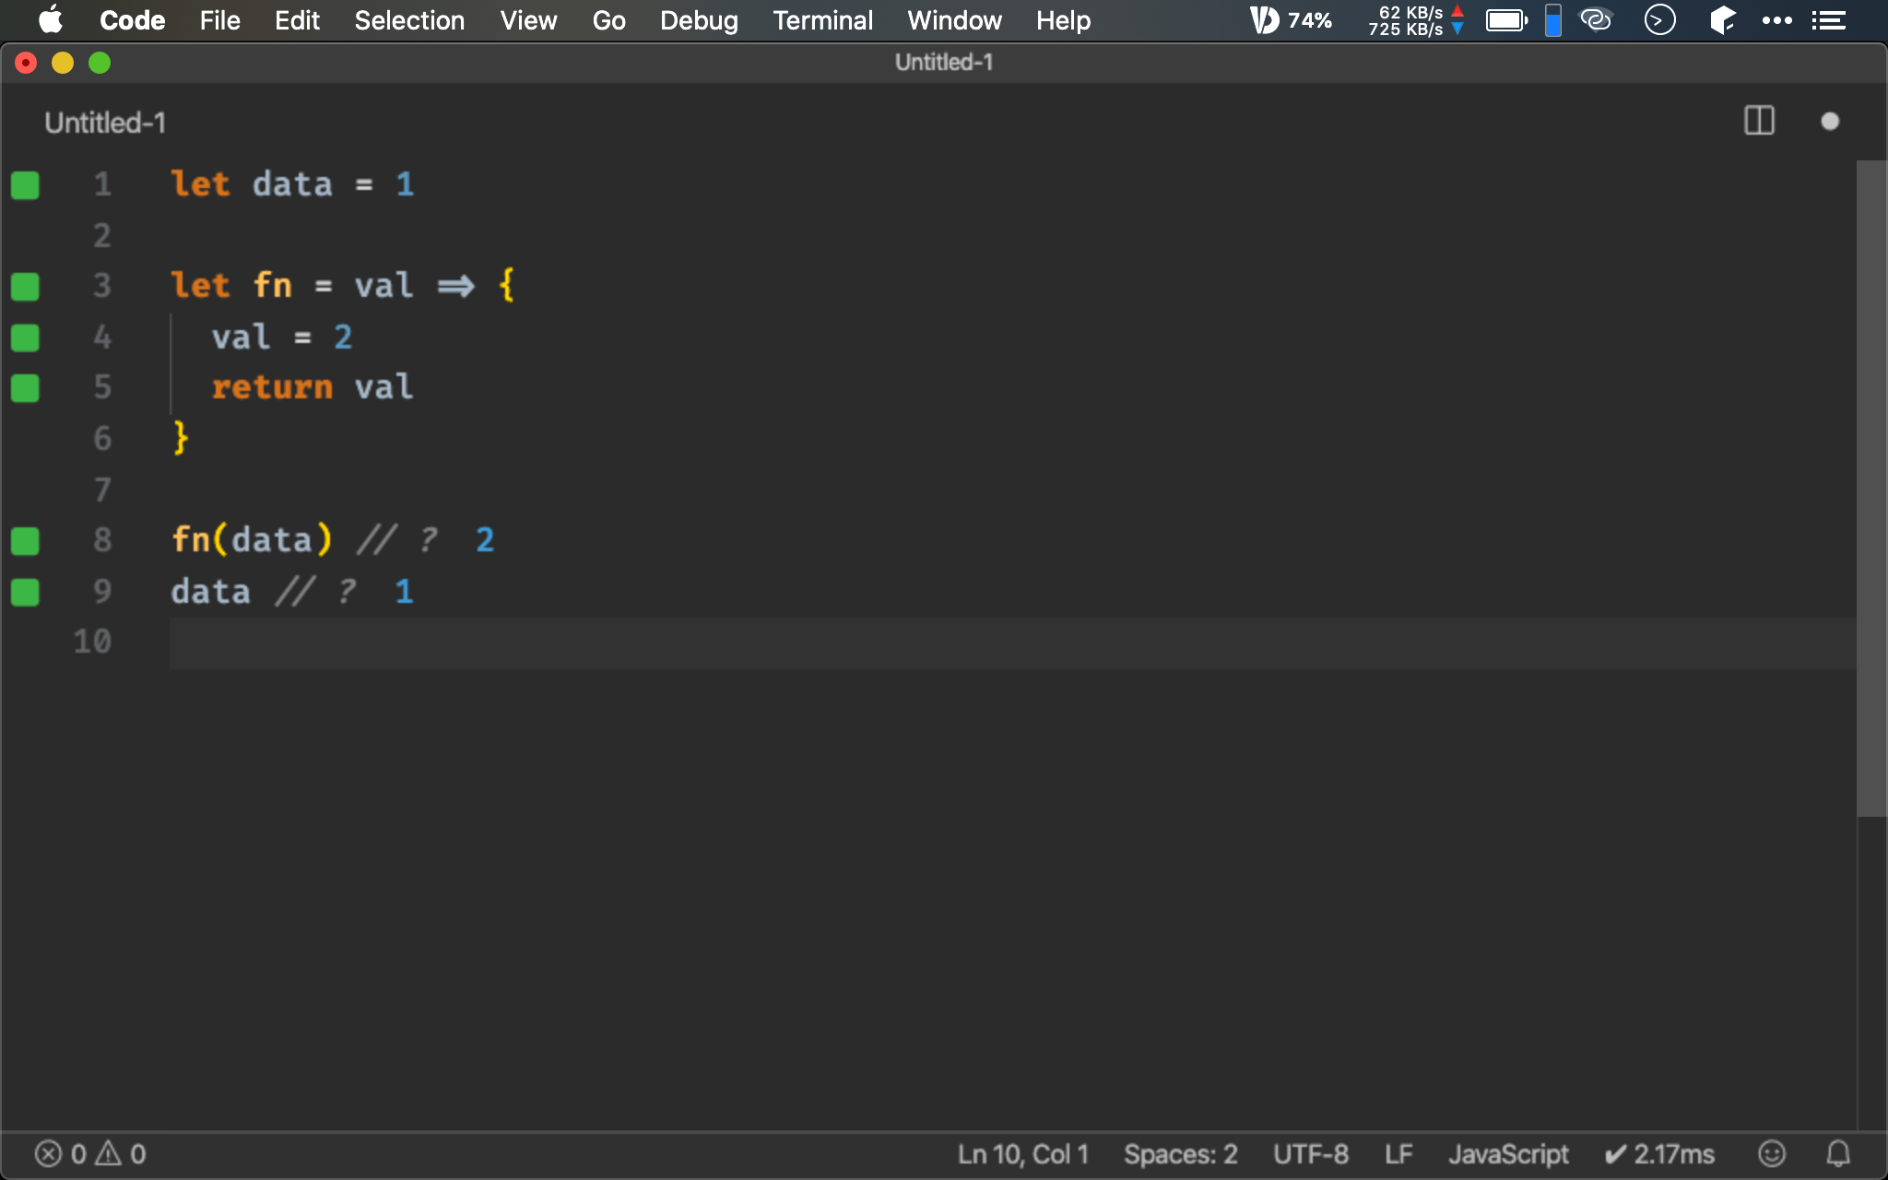The height and width of the screenshot is (1180, 1888).
Task: Click the green gutter indicator on line 8
Action: coord(25,541)
